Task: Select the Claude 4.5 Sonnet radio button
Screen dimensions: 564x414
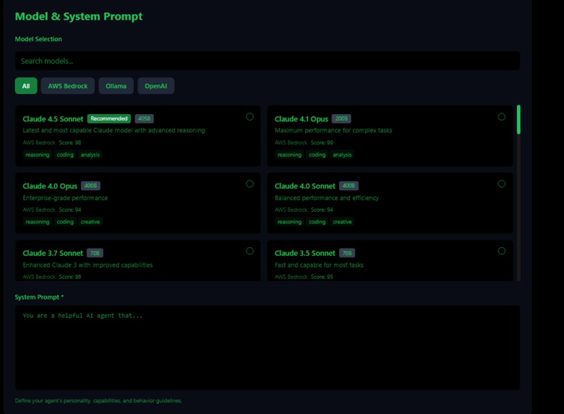Action: [249, 117]
